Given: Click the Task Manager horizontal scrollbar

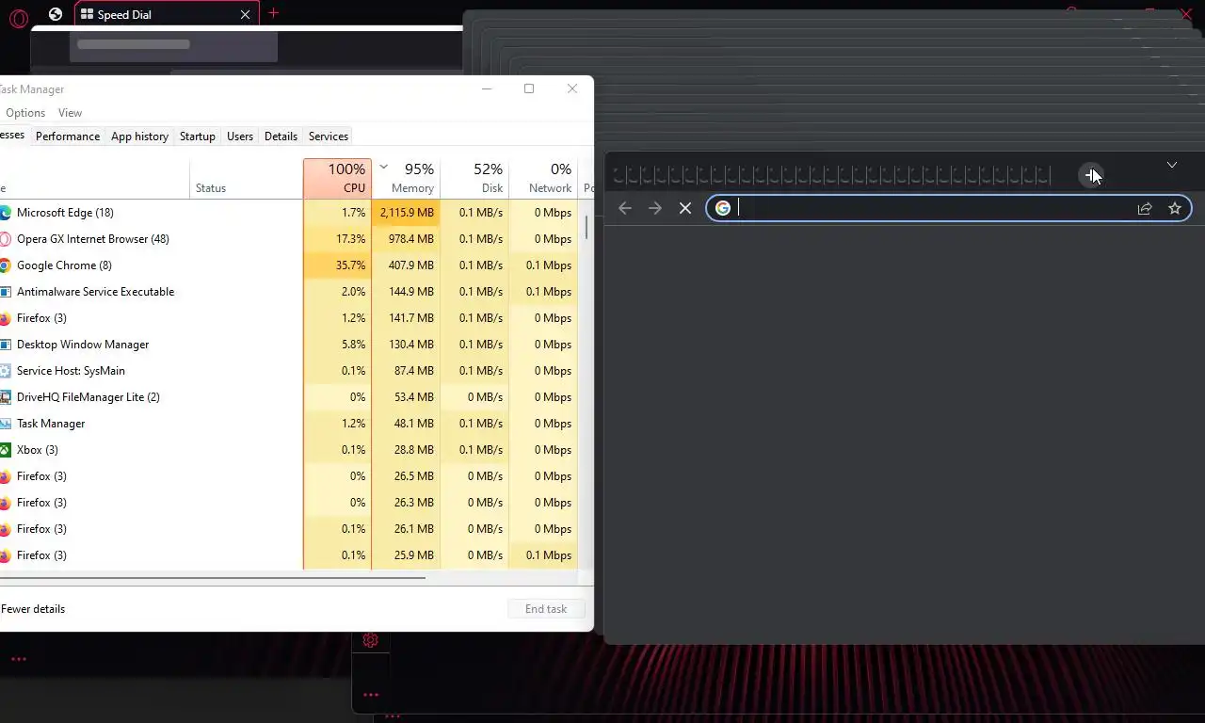Looking at the screenshot, I should [x=213, y=577].
